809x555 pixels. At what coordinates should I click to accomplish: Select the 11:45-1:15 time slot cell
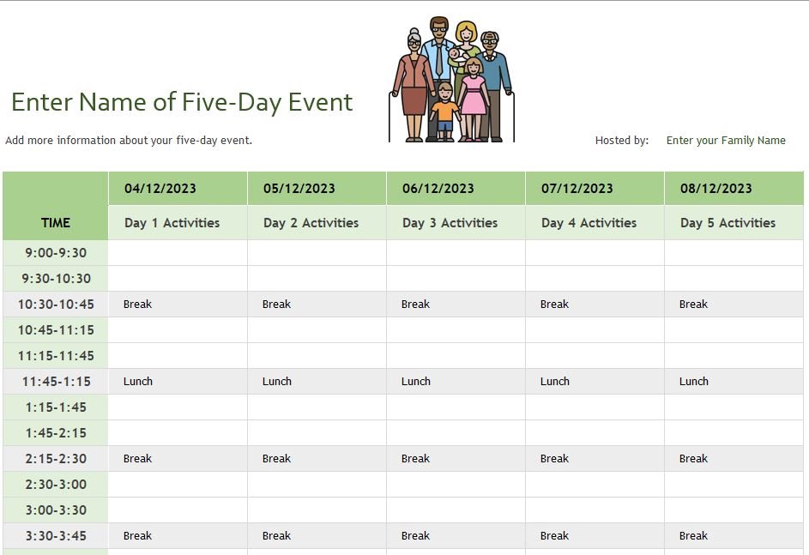coord(56,382)
